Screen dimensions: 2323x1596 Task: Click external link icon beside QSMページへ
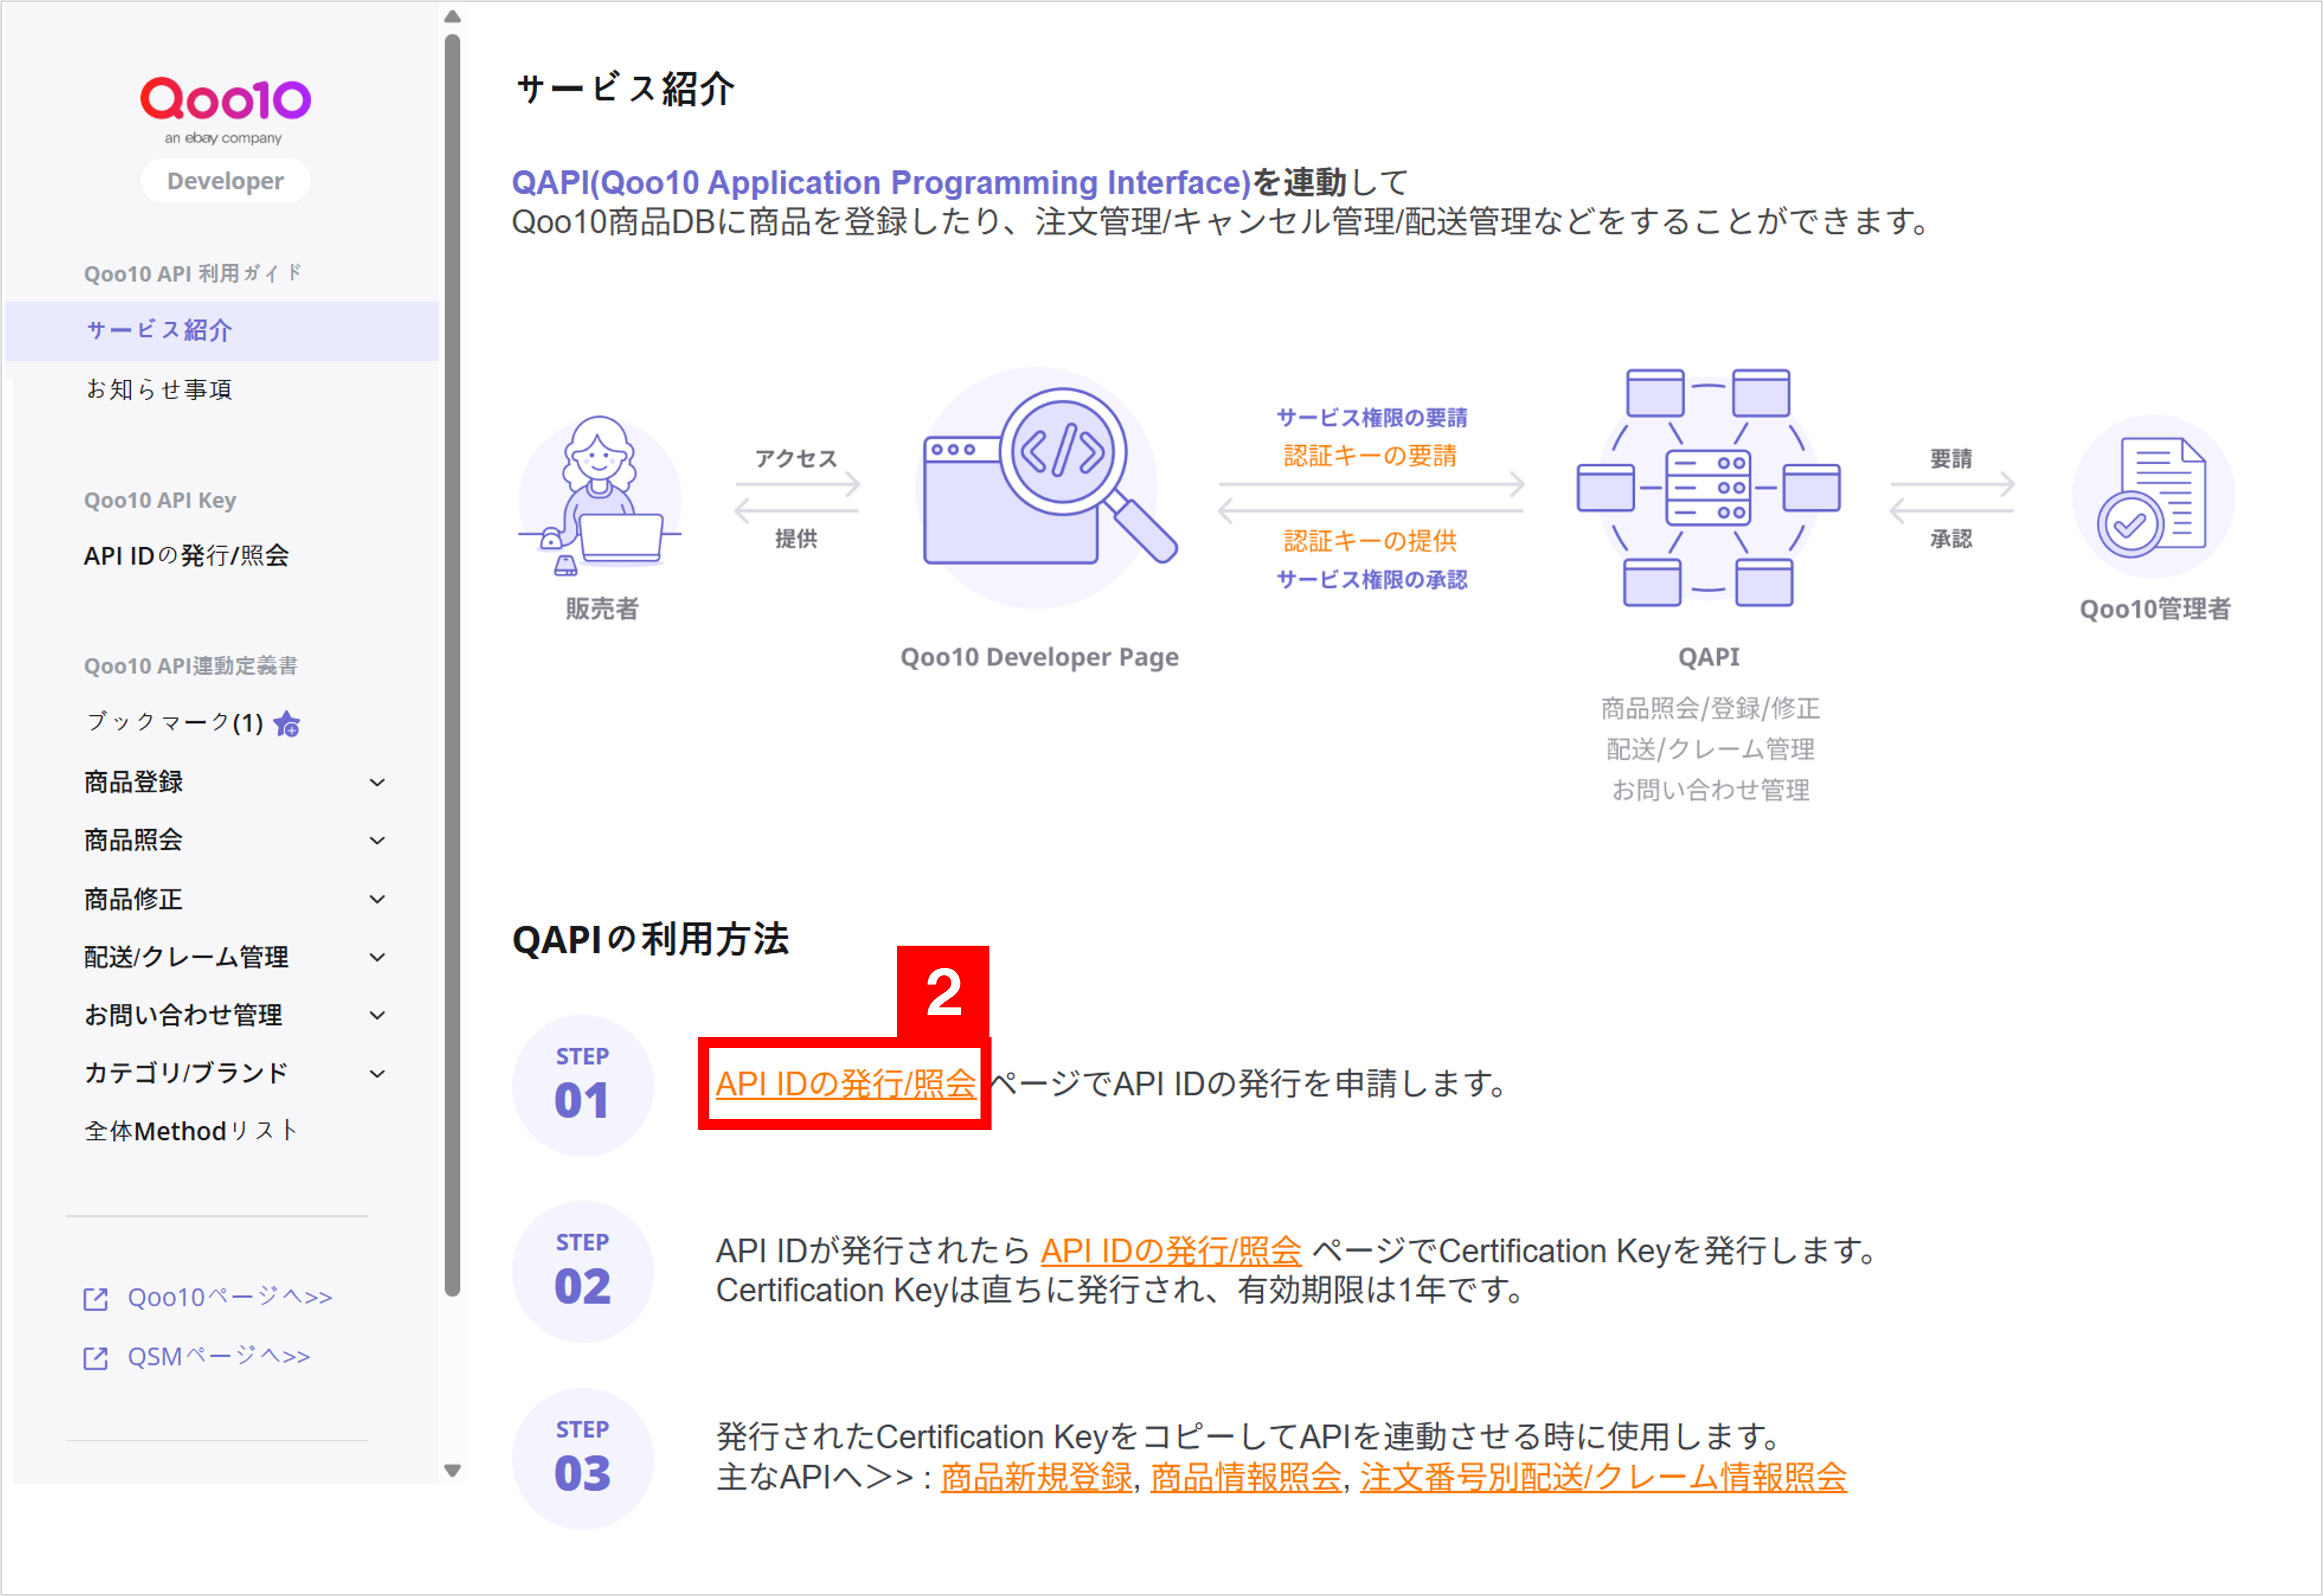pyautogui.click(x=96, y=1358)
